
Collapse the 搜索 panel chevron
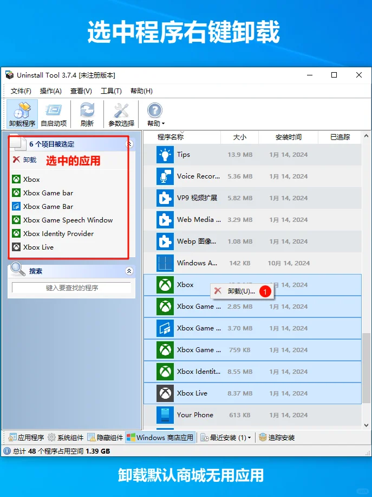click(129, 271)
